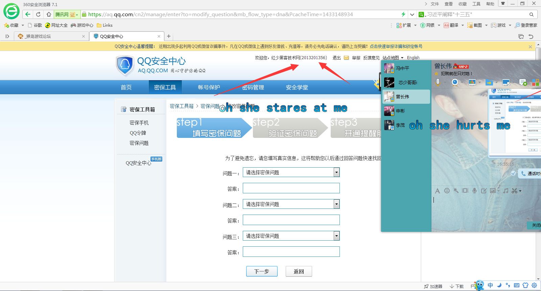Go to the browser home page icon
Image resolution: width=541 pixels, height=291 pixels.
tap(49, 14)
